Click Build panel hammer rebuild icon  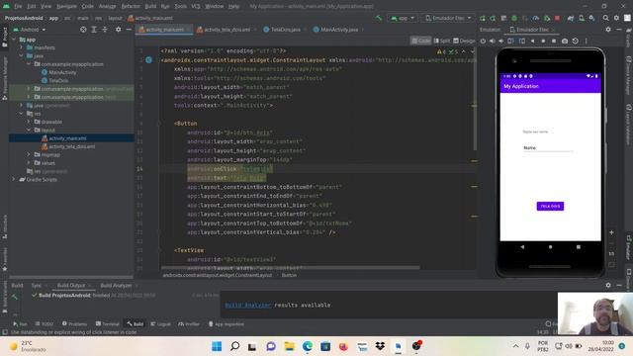coord(15,297)
